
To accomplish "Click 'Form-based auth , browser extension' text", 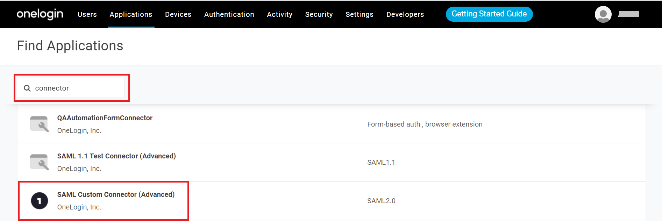I will pos(425,124).
